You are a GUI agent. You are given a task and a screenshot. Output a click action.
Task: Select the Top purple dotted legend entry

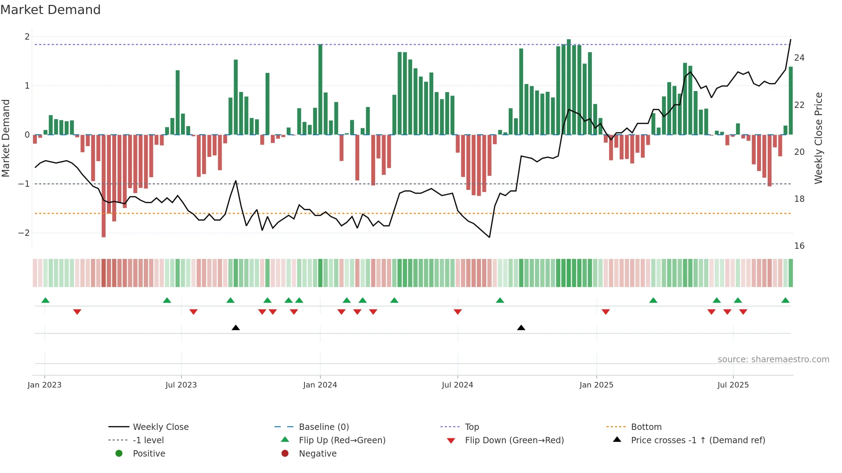(x=460, y=427)
